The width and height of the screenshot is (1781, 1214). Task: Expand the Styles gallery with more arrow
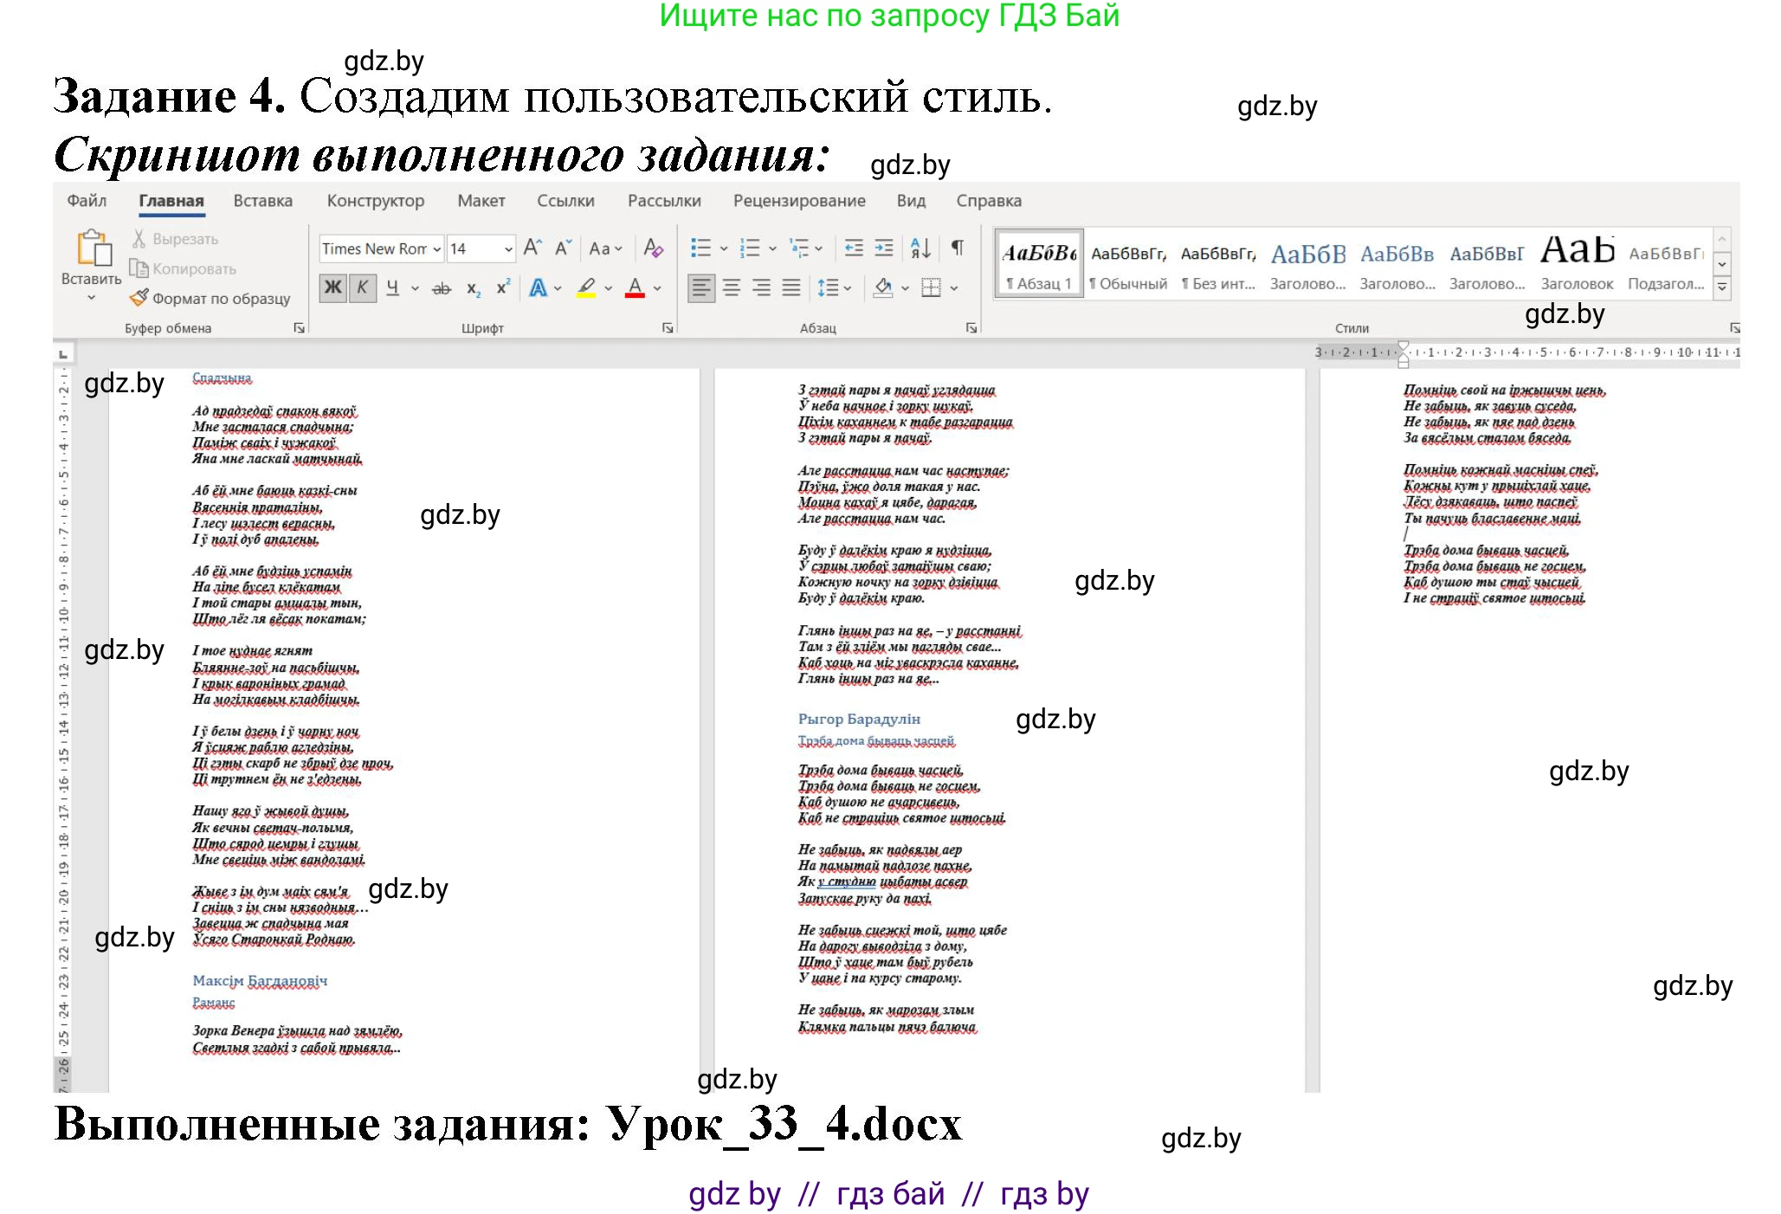click(1723, 288)
